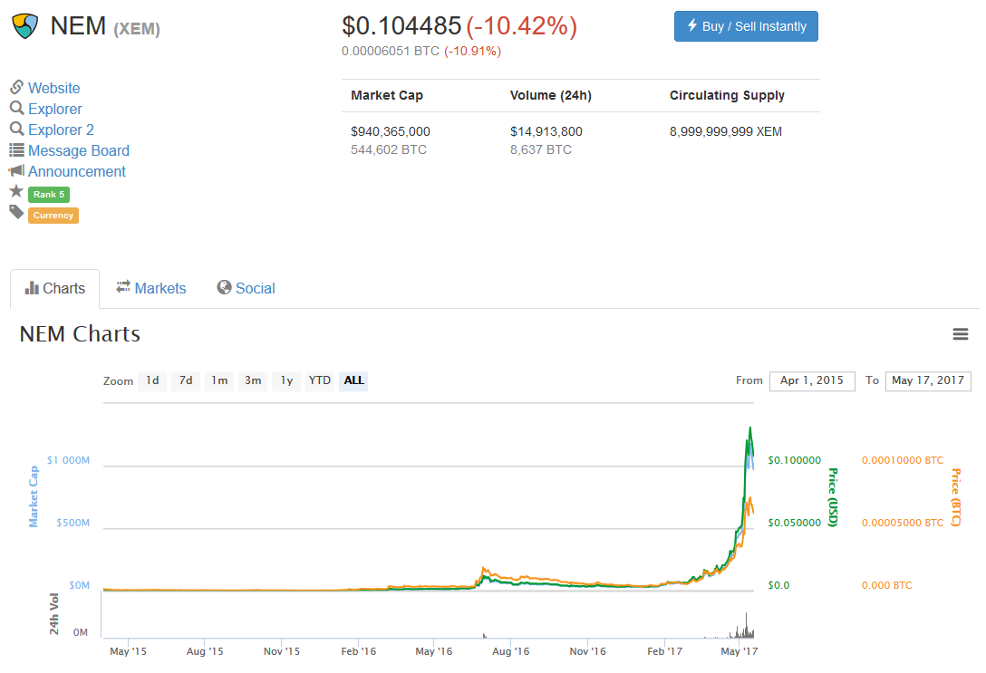The image size is (986, 673).
Task: Click the orange Currency tag badge
Action: [53, 216]
